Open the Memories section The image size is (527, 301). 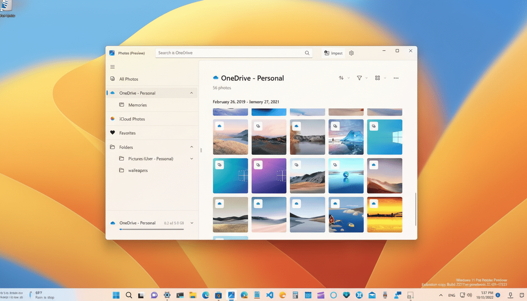(137, 105)
